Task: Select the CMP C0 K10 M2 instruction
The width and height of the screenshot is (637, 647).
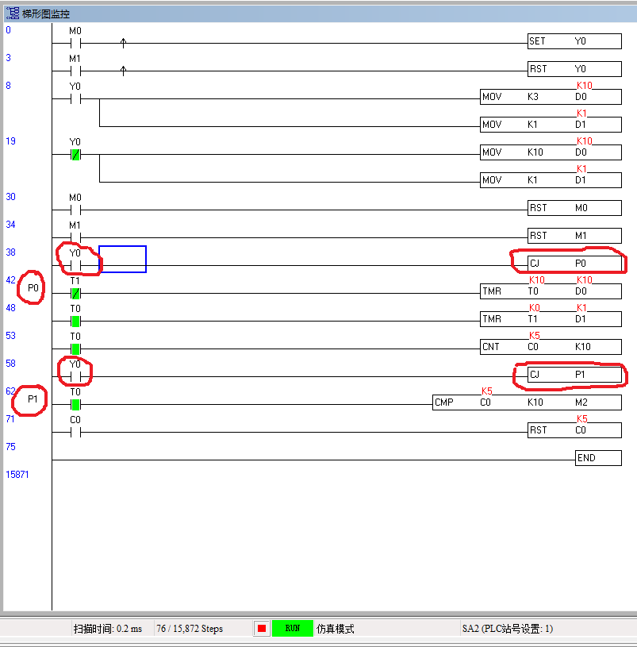Action: pyautogui.click(x=527, y=402)
